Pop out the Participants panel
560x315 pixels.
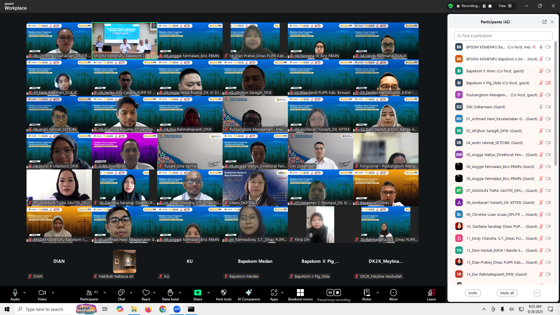(x=544, y=22)
